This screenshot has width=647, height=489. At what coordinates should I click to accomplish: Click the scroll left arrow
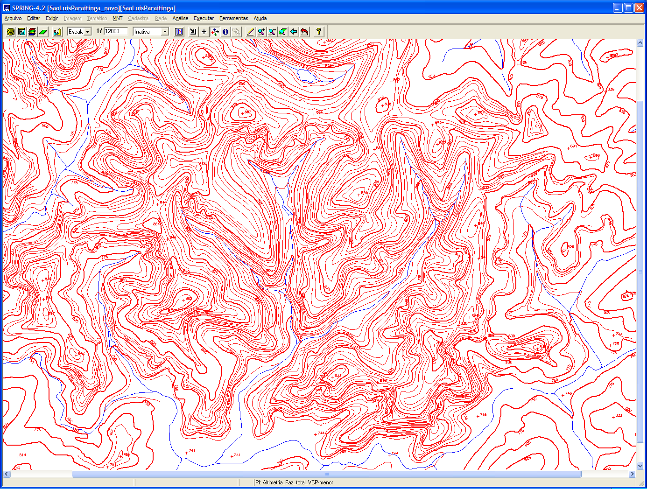[7, 474]
